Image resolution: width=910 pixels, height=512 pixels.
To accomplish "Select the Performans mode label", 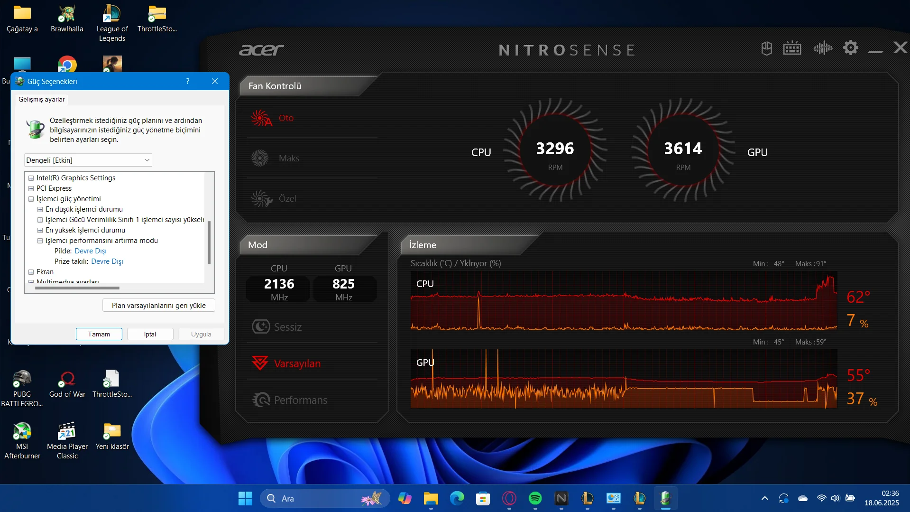I will click(x=301, y=400).
